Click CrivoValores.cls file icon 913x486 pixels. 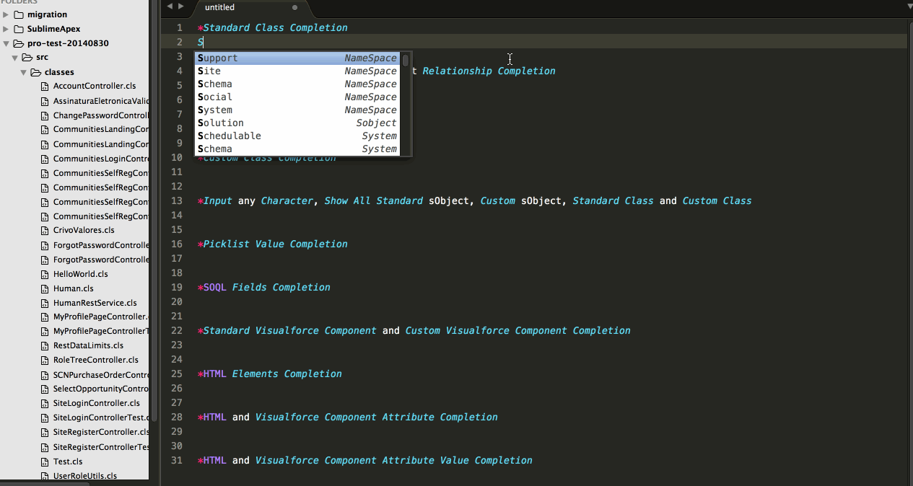(x=45, y=231)
